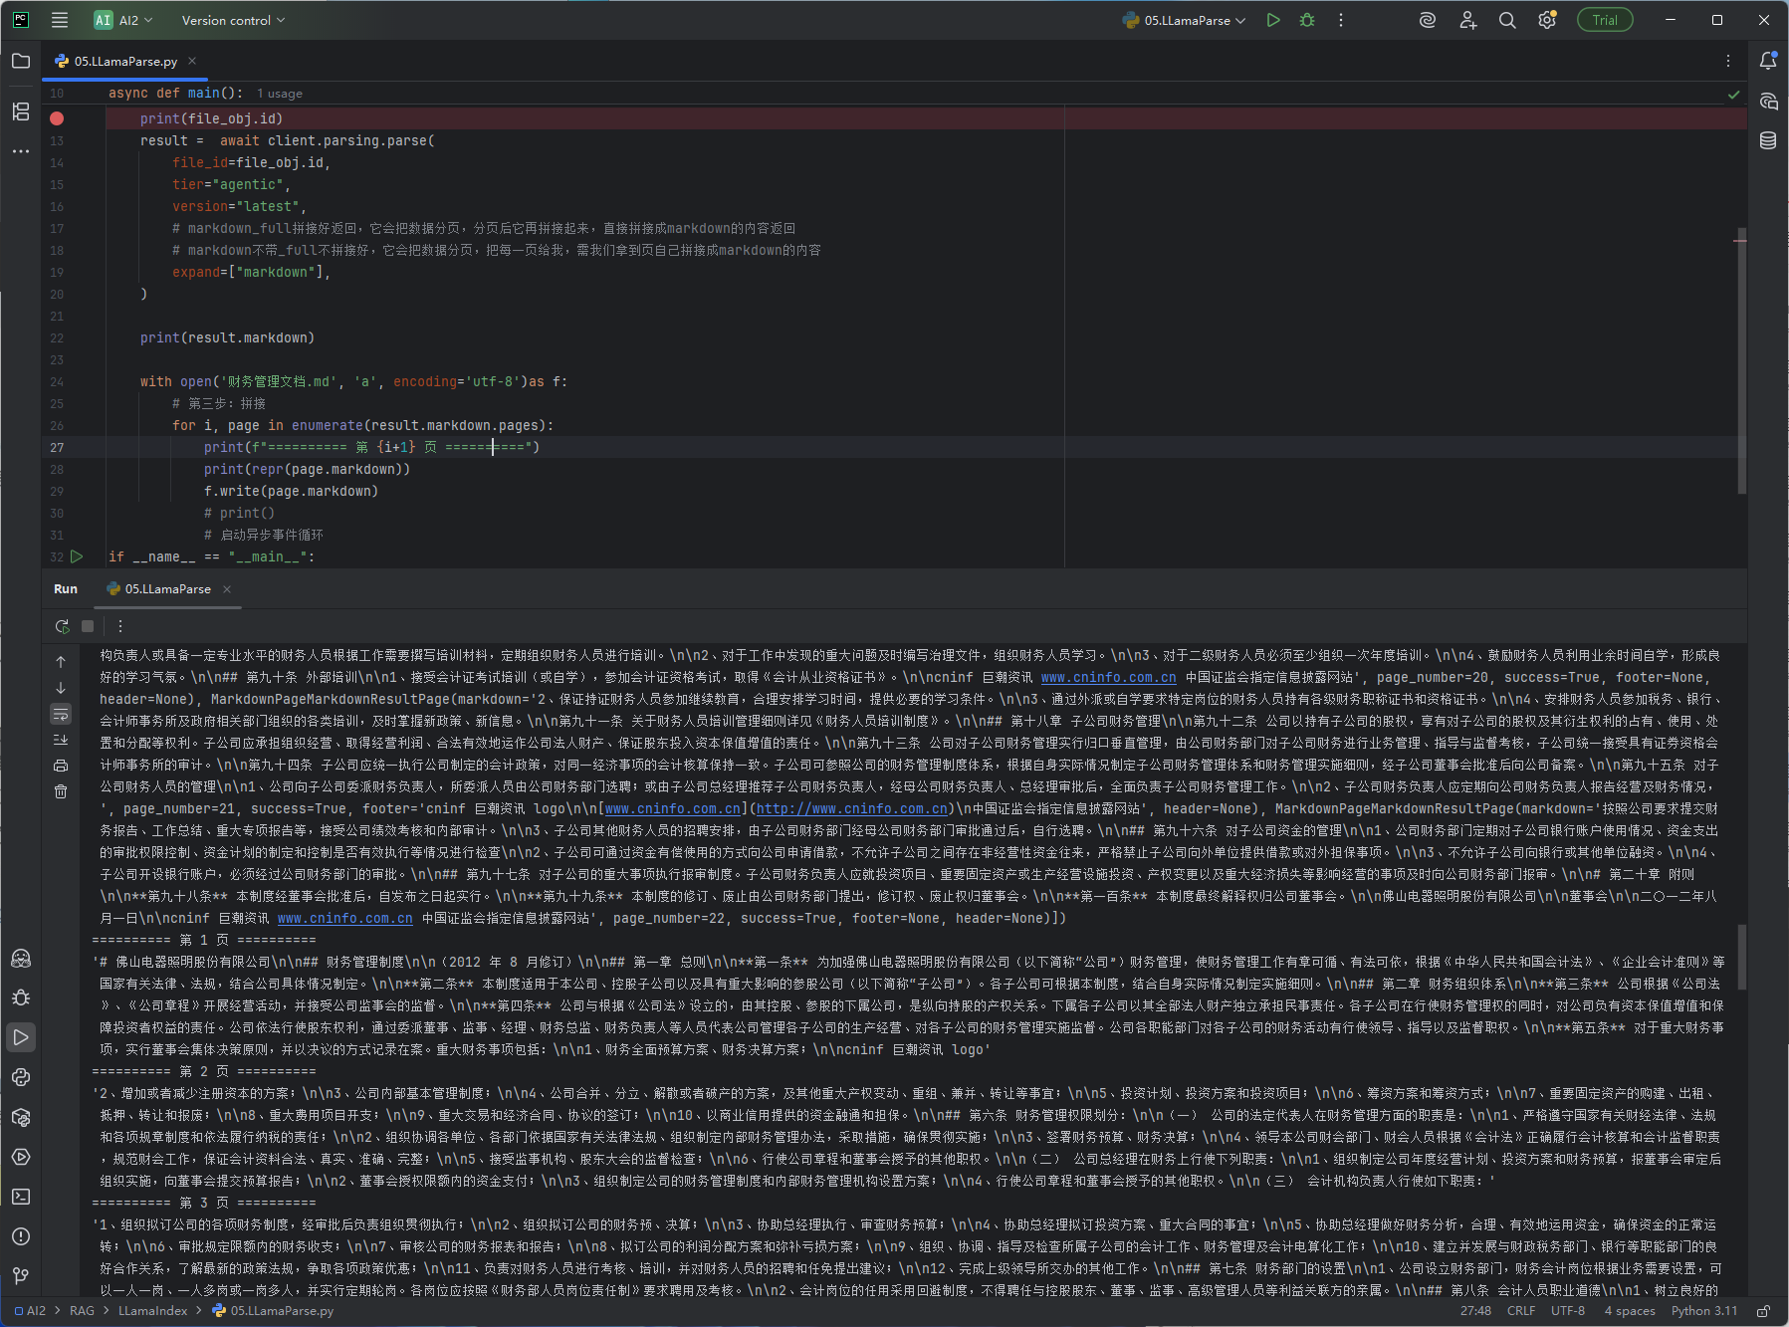Open line separator CRLF selector

[x=1521, y=1311]
